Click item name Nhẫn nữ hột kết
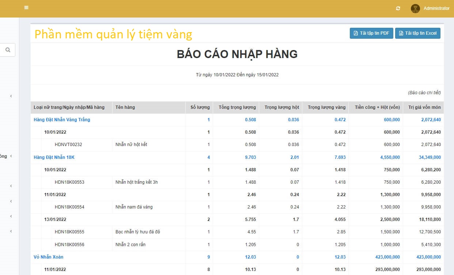Screen dimensions: 454x275 (131, 145)
